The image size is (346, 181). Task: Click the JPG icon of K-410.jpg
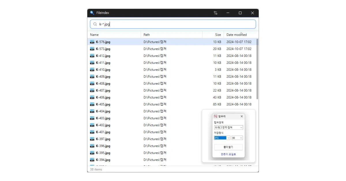click(92, 70)
